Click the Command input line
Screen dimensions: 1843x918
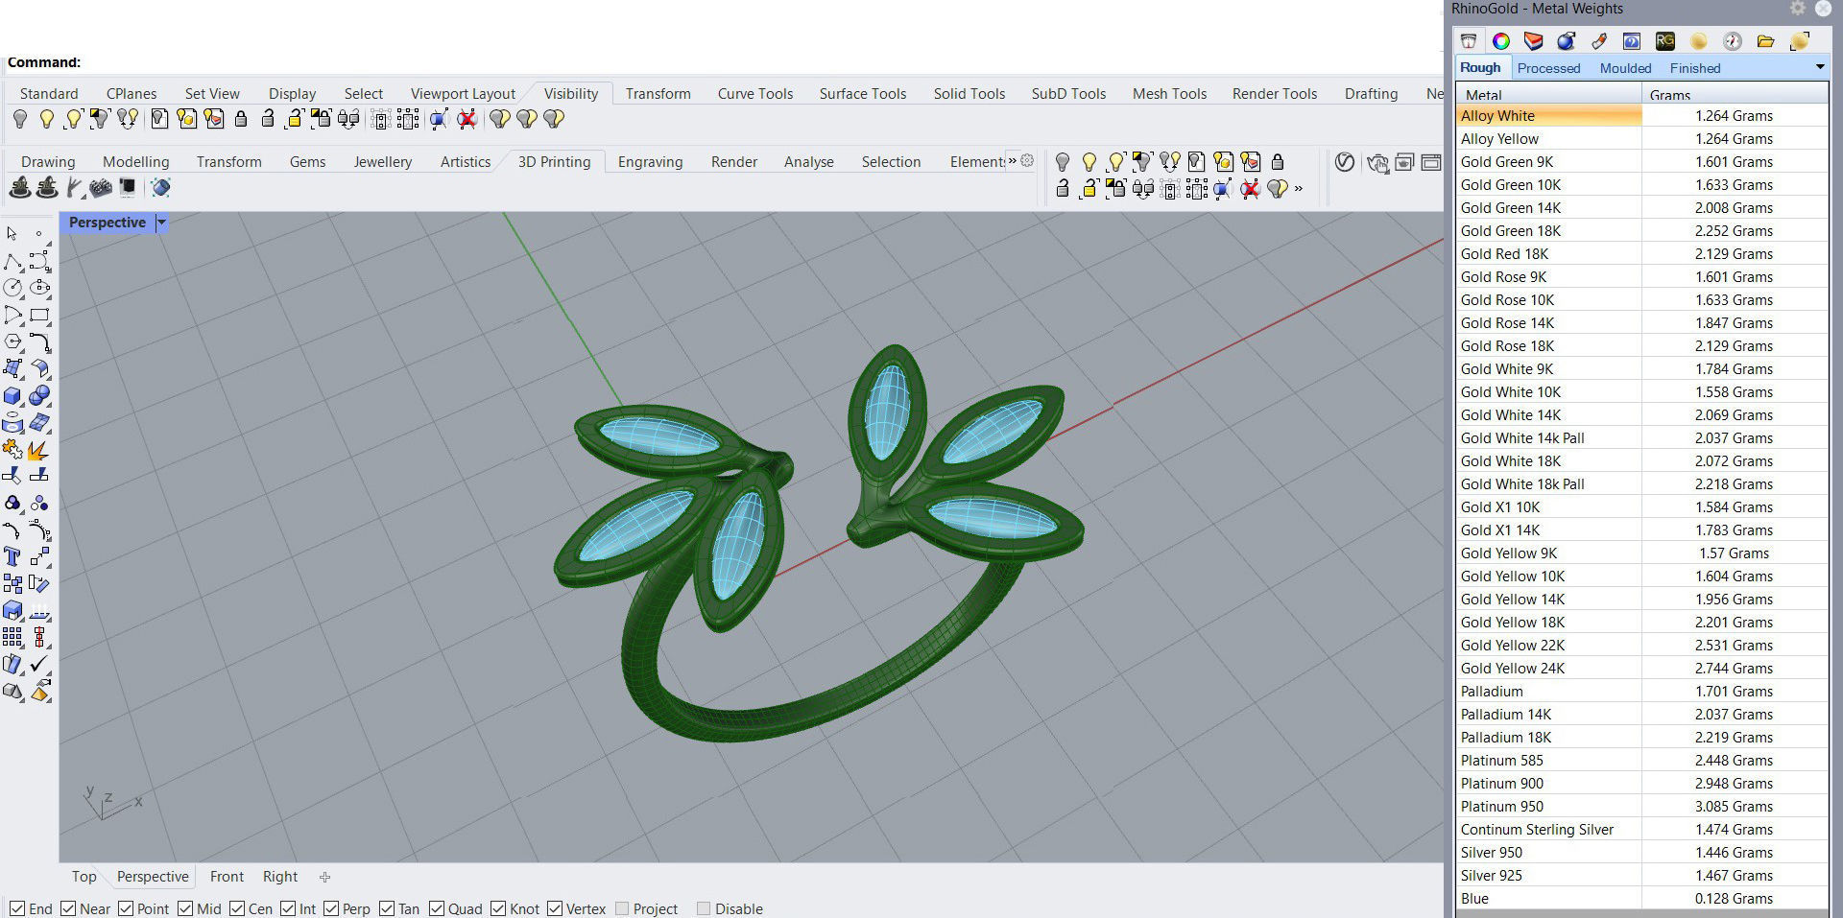(720, 62)
